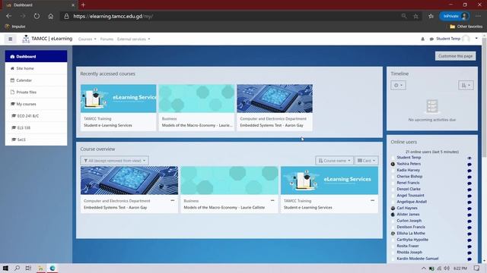Click the Student Temp avatar picture
Screen dimensions: 487x273
coord(466,39)
